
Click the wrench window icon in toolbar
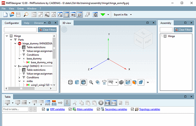coord(40,15)
